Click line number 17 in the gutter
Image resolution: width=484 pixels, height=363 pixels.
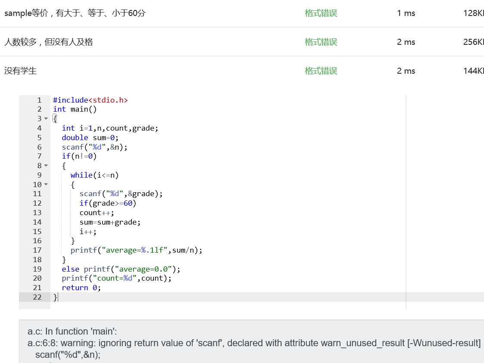(x=37, y=250)
